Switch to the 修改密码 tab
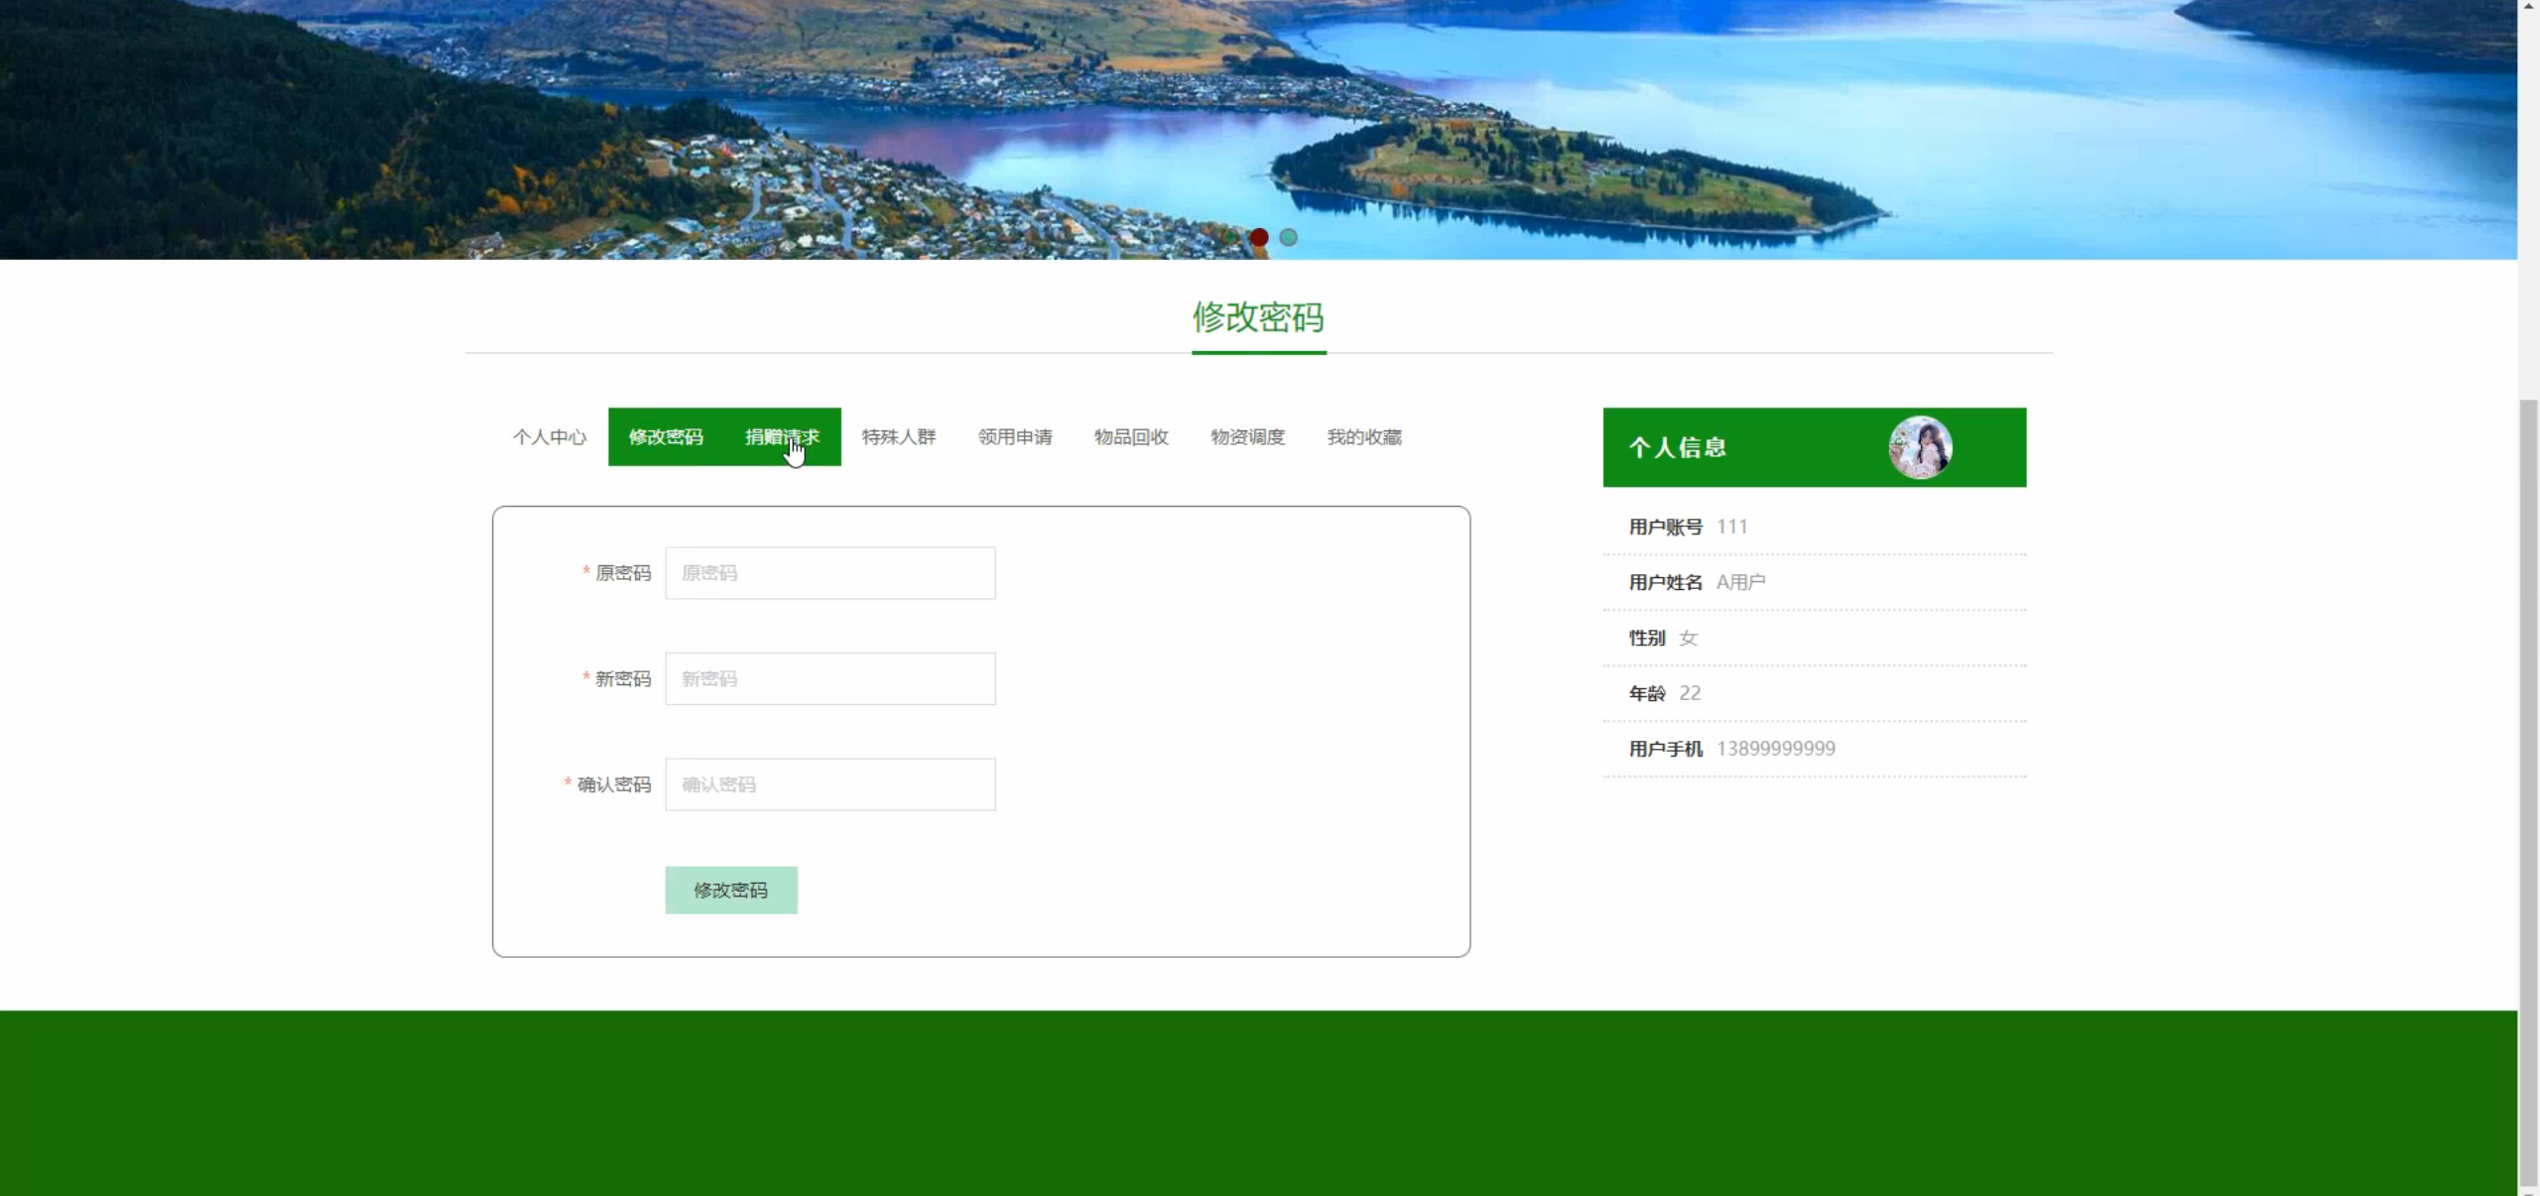The width and height of the screenshot is (2540, 1196). [666, 437]
